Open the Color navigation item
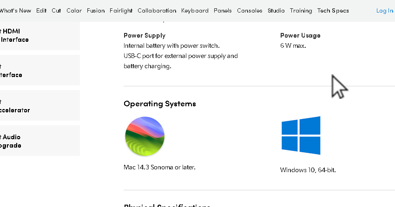395x207 pixels. (x=74, y=11)
